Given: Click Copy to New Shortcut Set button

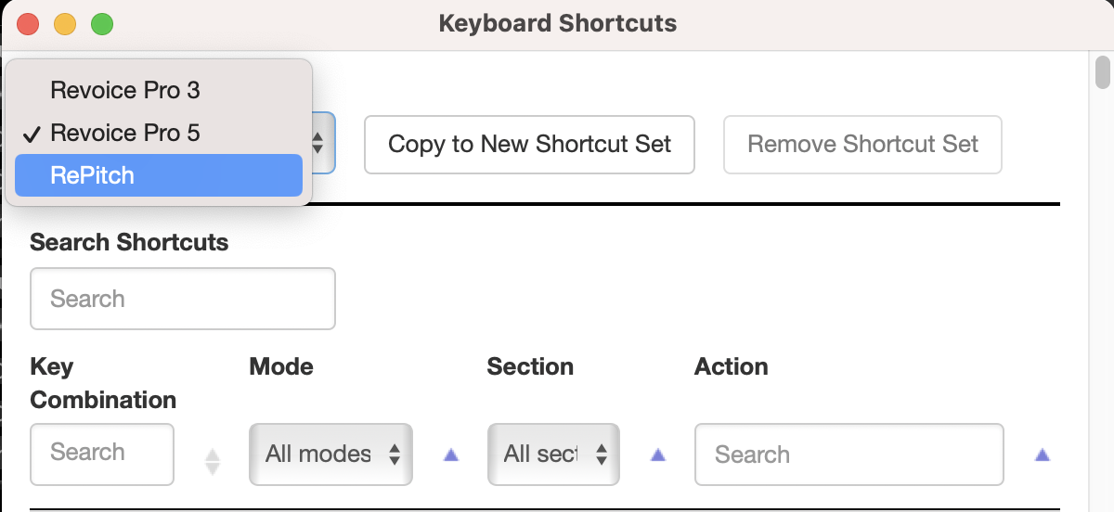Looking at the screenshot, I should (529, 145).
